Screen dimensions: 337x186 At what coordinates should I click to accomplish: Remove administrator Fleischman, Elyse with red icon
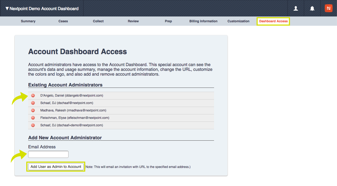click(x=33, y=118)
